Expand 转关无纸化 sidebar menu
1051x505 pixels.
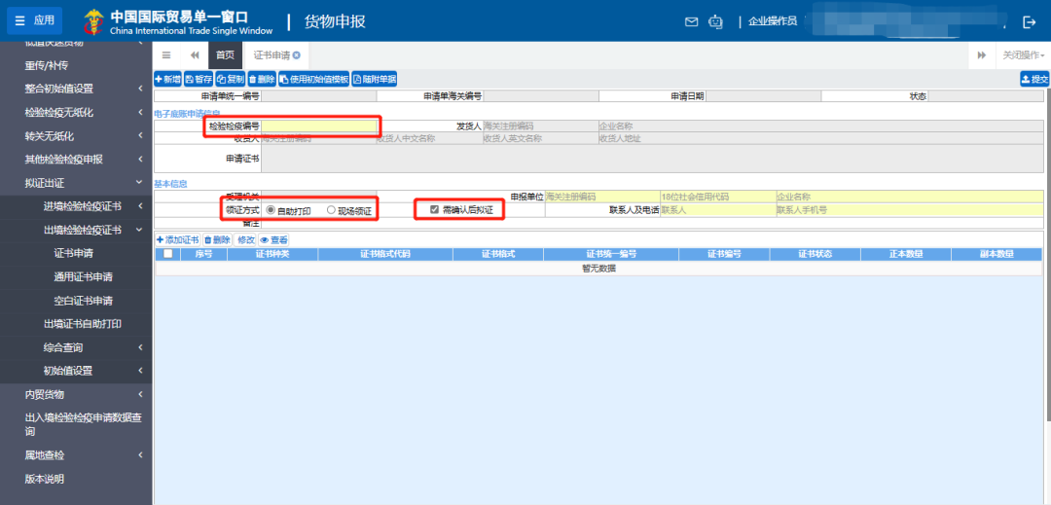click(x=76, y=136)
